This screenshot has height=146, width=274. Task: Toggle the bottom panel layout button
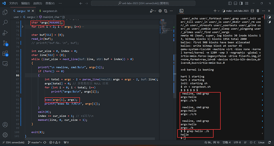235,3
